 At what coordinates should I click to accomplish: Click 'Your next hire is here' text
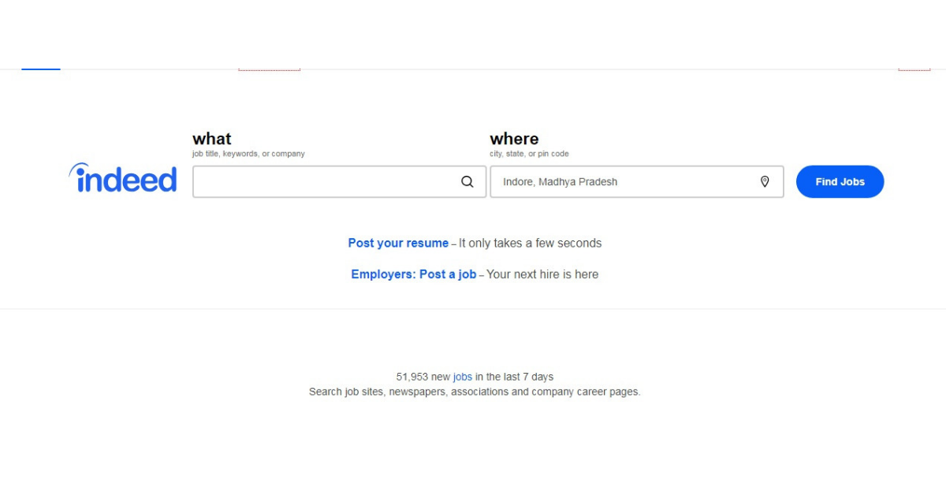tap(542, 274)
